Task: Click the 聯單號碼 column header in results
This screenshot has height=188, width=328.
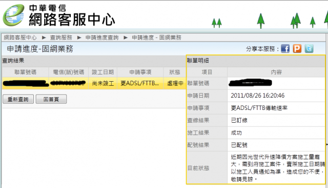Action: pyautogui.click(x=25, y=72)
